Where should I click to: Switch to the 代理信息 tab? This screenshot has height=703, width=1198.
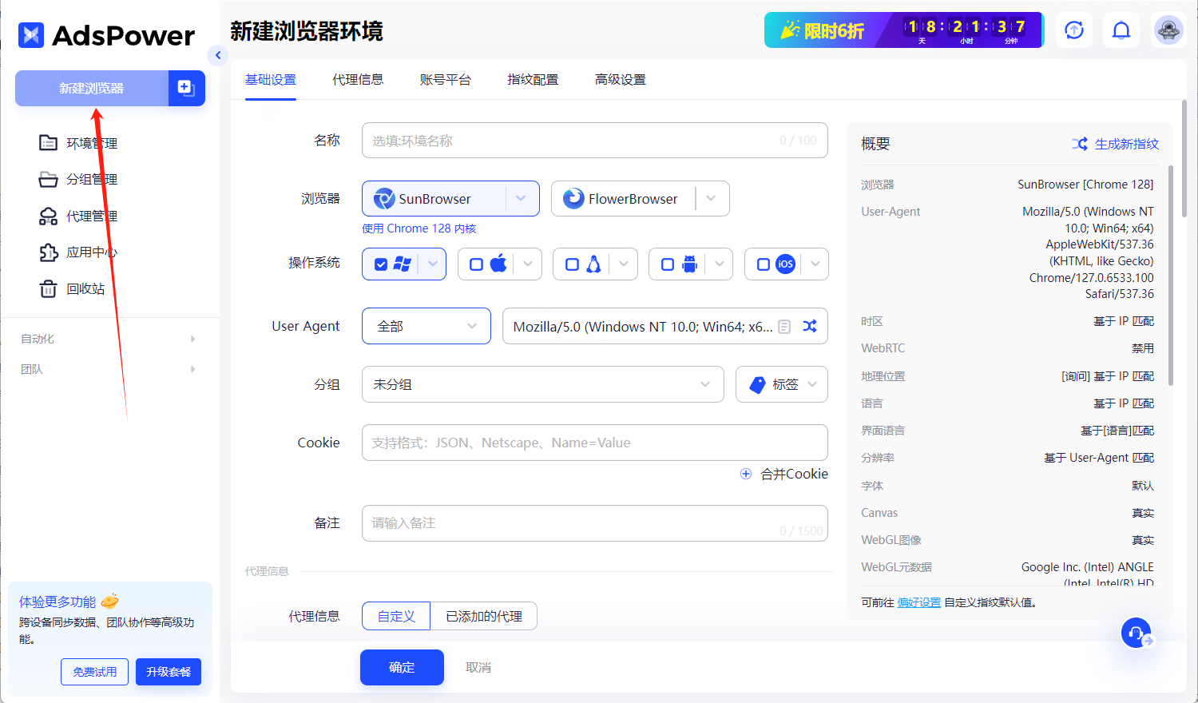tap(358, 79)
